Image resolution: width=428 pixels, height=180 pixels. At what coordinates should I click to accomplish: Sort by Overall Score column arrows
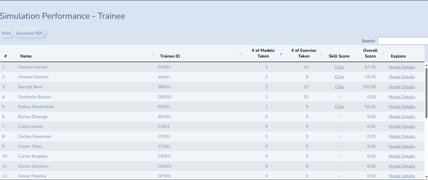click(384, 53)
